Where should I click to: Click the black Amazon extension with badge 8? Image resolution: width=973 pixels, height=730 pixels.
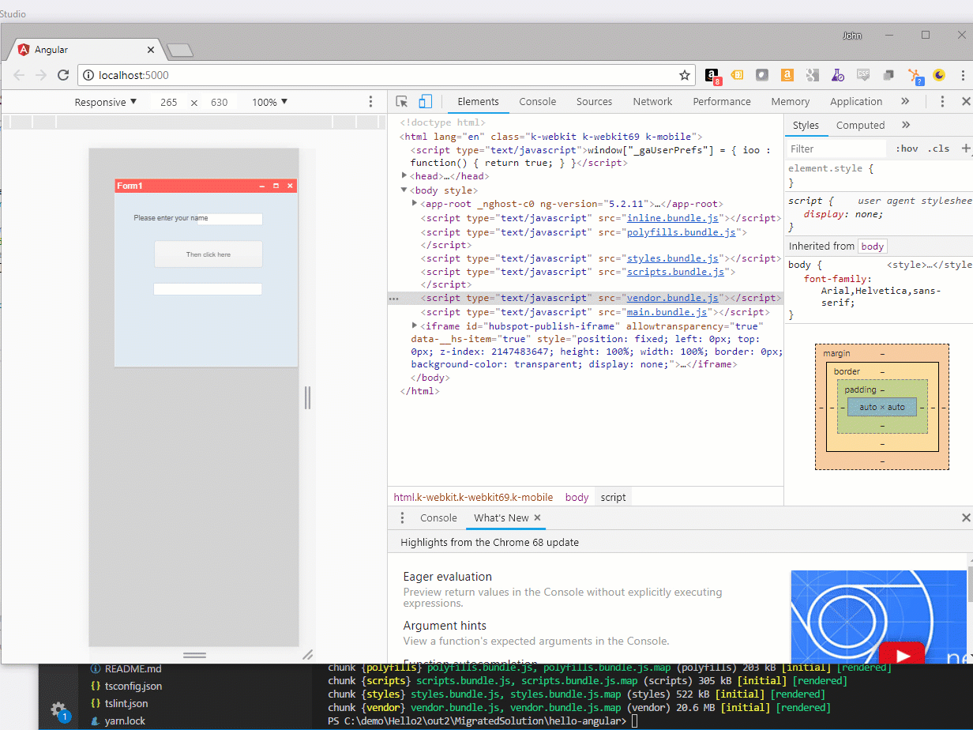(712, 76)
